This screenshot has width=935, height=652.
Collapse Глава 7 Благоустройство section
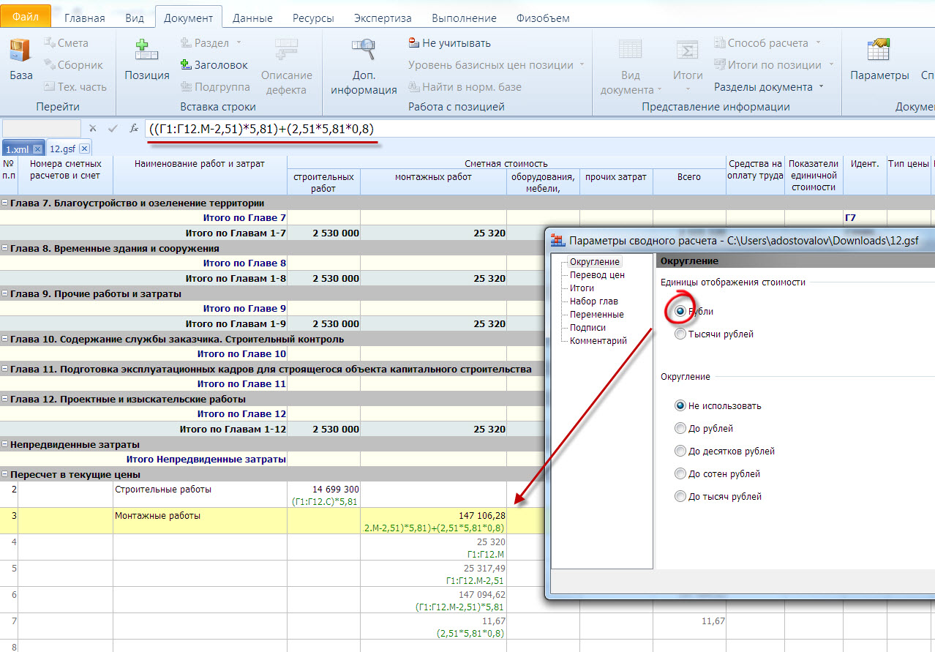(5, 203)
